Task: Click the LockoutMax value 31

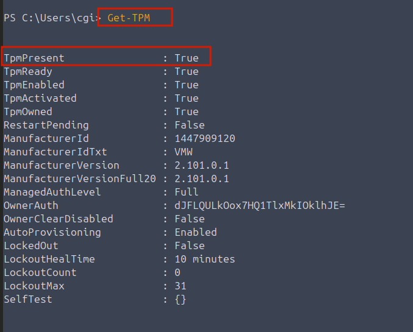Action: point(180,286)
